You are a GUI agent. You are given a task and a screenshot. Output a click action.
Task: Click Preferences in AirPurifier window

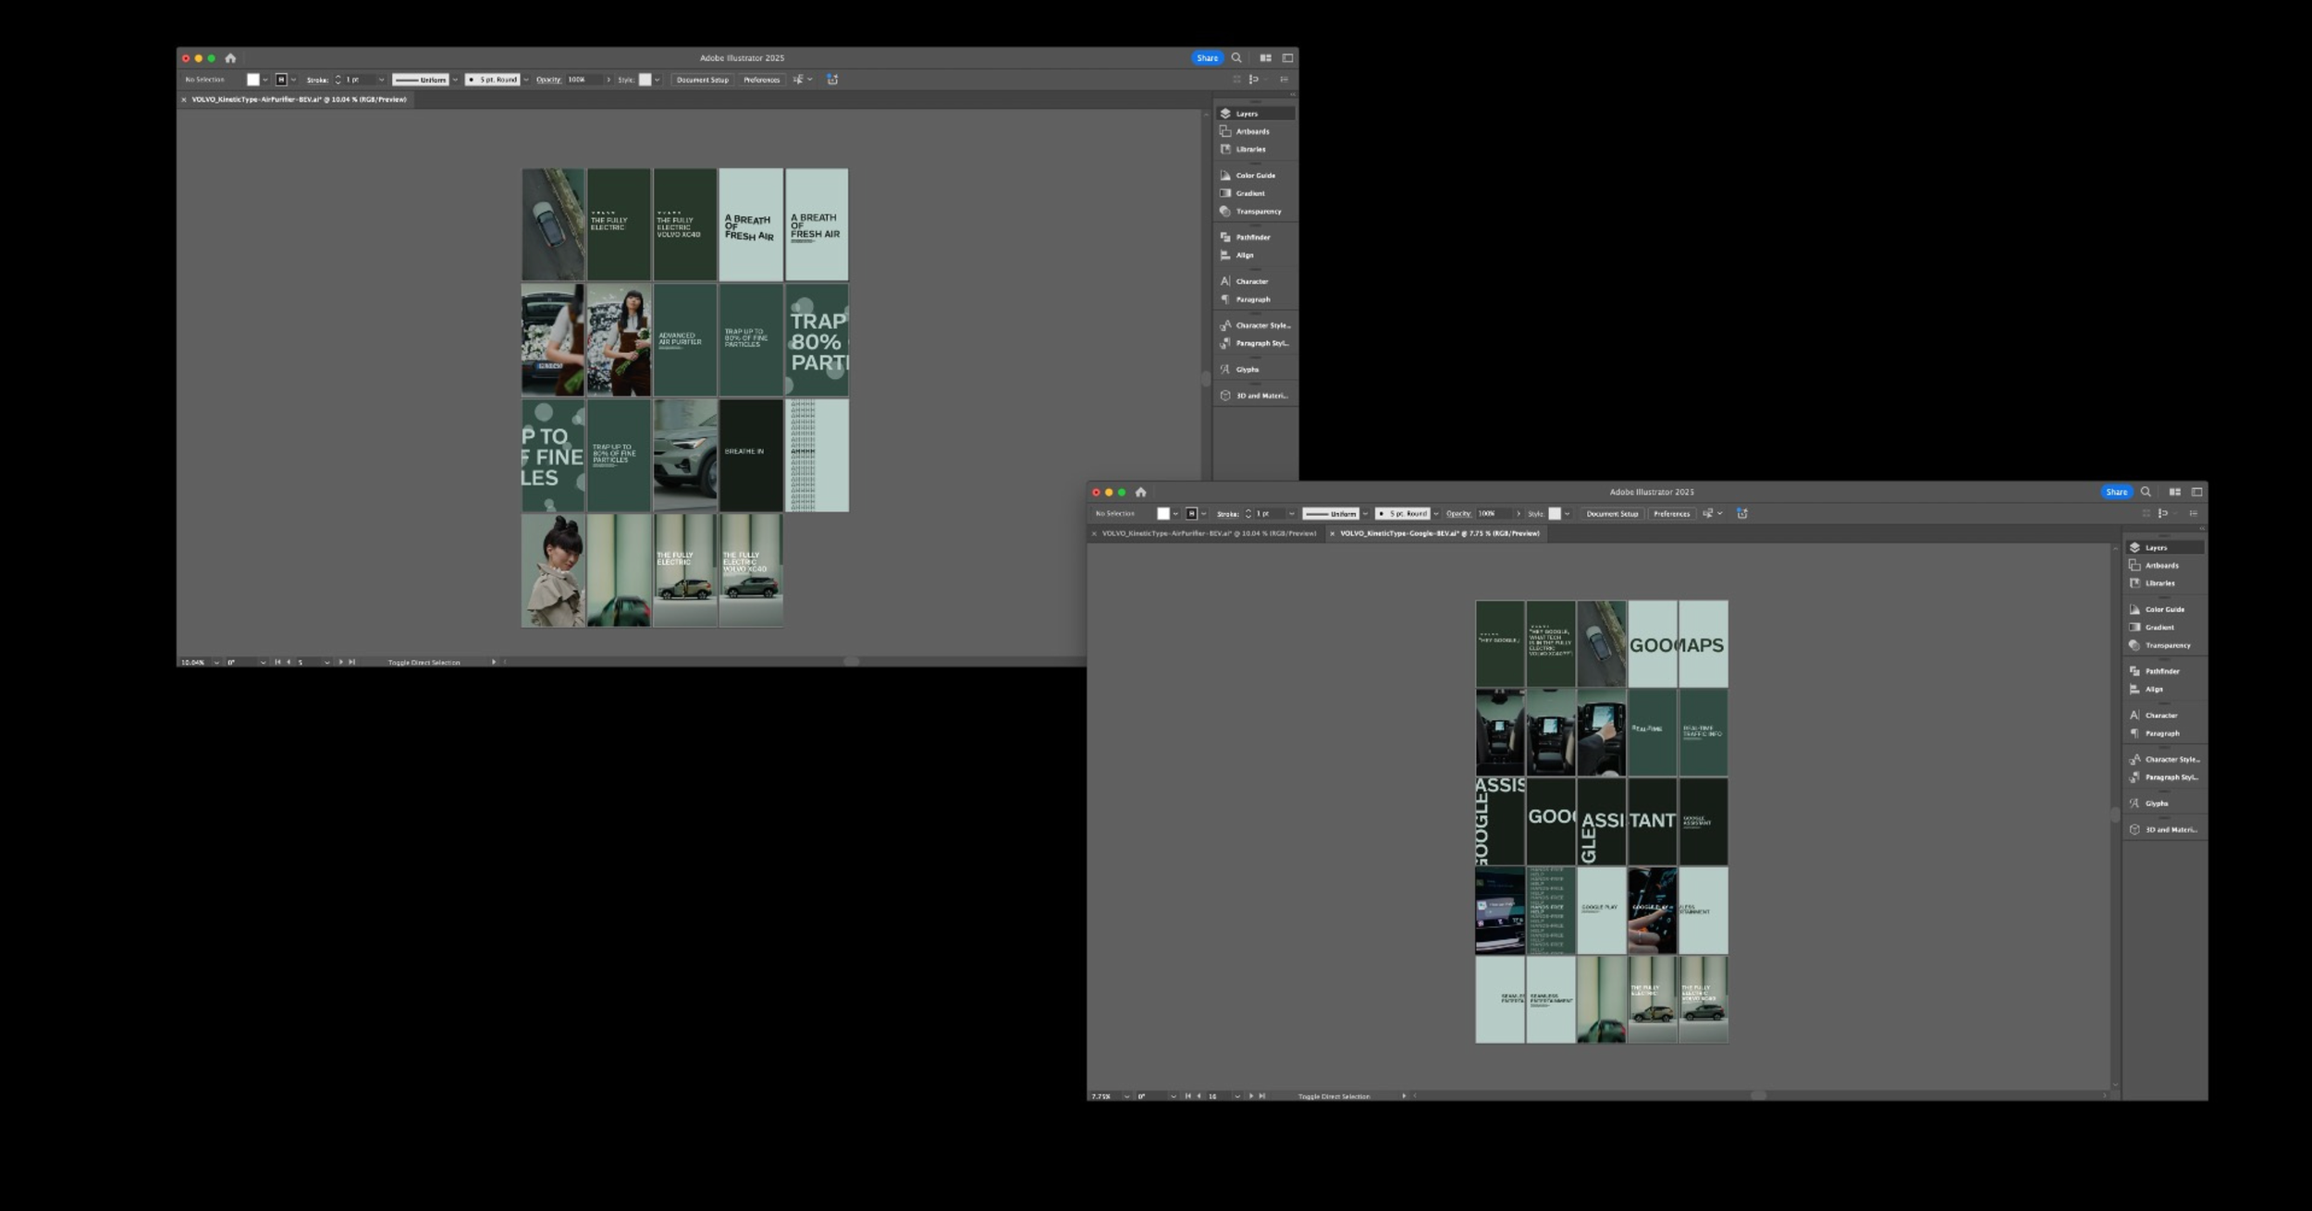tap(761, 80)
